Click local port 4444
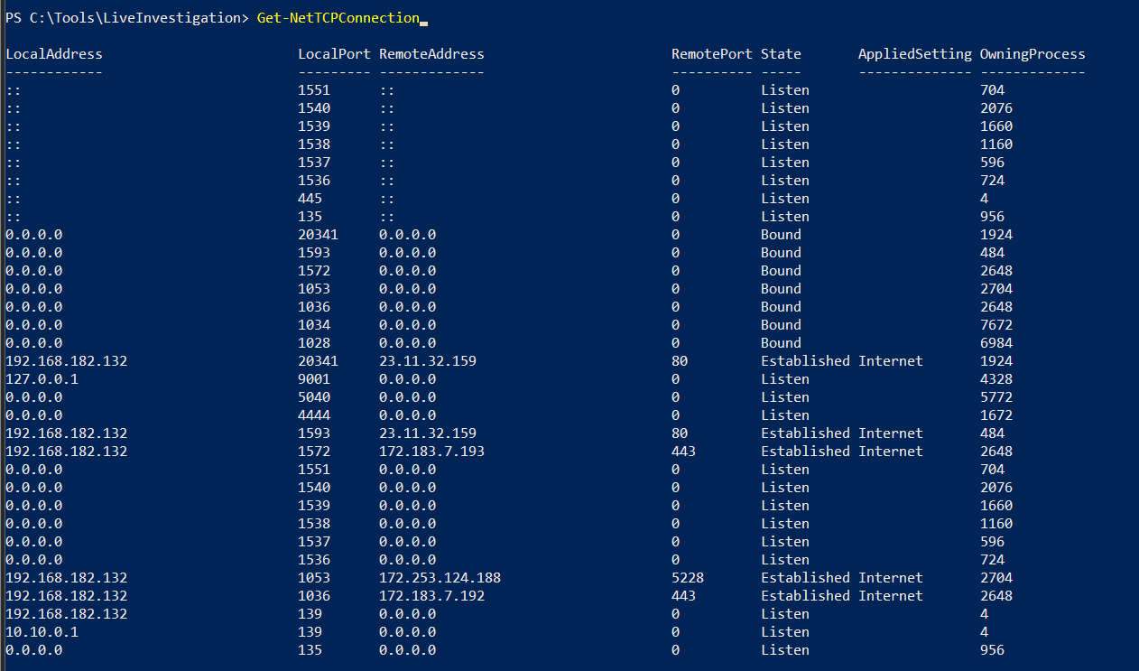Screen dimensions: 1139x671 point(314,415)
